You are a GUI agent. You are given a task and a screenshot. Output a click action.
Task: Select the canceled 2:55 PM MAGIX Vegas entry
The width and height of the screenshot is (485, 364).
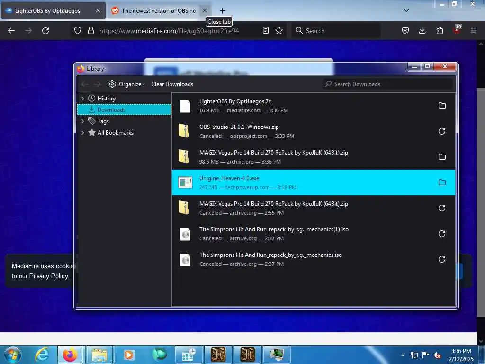314,208
